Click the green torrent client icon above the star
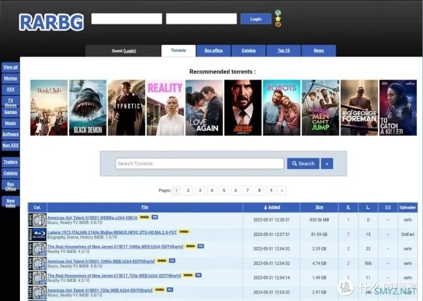The height and width of the screenshot is (301, 423). 278,13
